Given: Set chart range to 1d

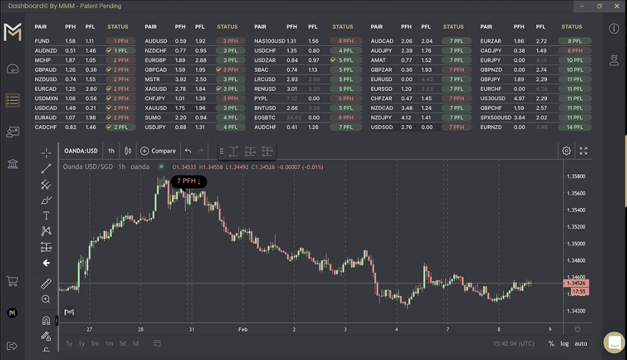Looking at the screenshot, I should (135, 343).
